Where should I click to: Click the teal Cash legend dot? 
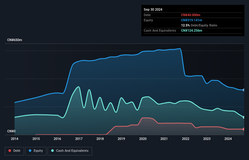pyautogui.click(x=52, y=151)
